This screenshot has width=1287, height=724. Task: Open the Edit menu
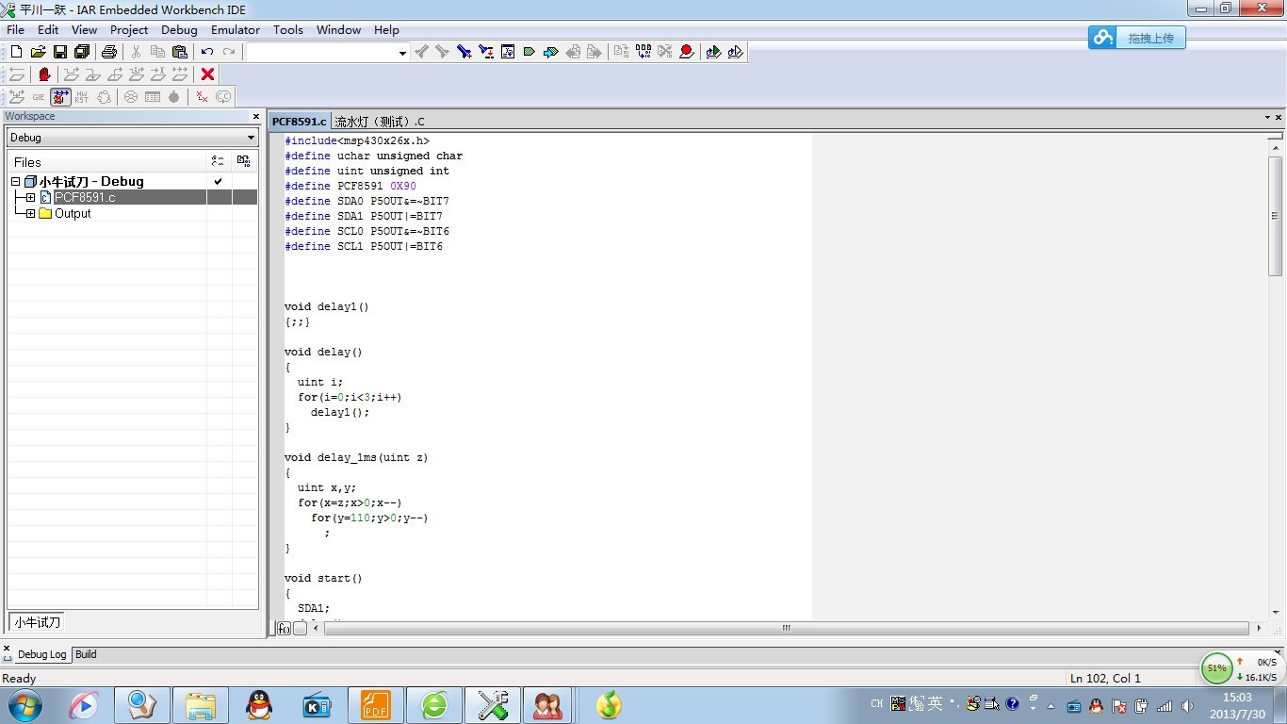pyautogui.click(x=48, y=30)
